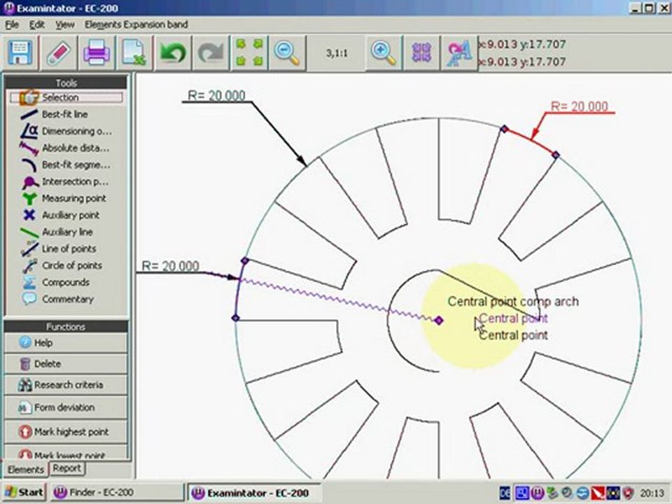Image resolution: width=672 pixels, height=504 pixels.
Task: Click the red shield tray icon
Action: [x=629, y=493]
